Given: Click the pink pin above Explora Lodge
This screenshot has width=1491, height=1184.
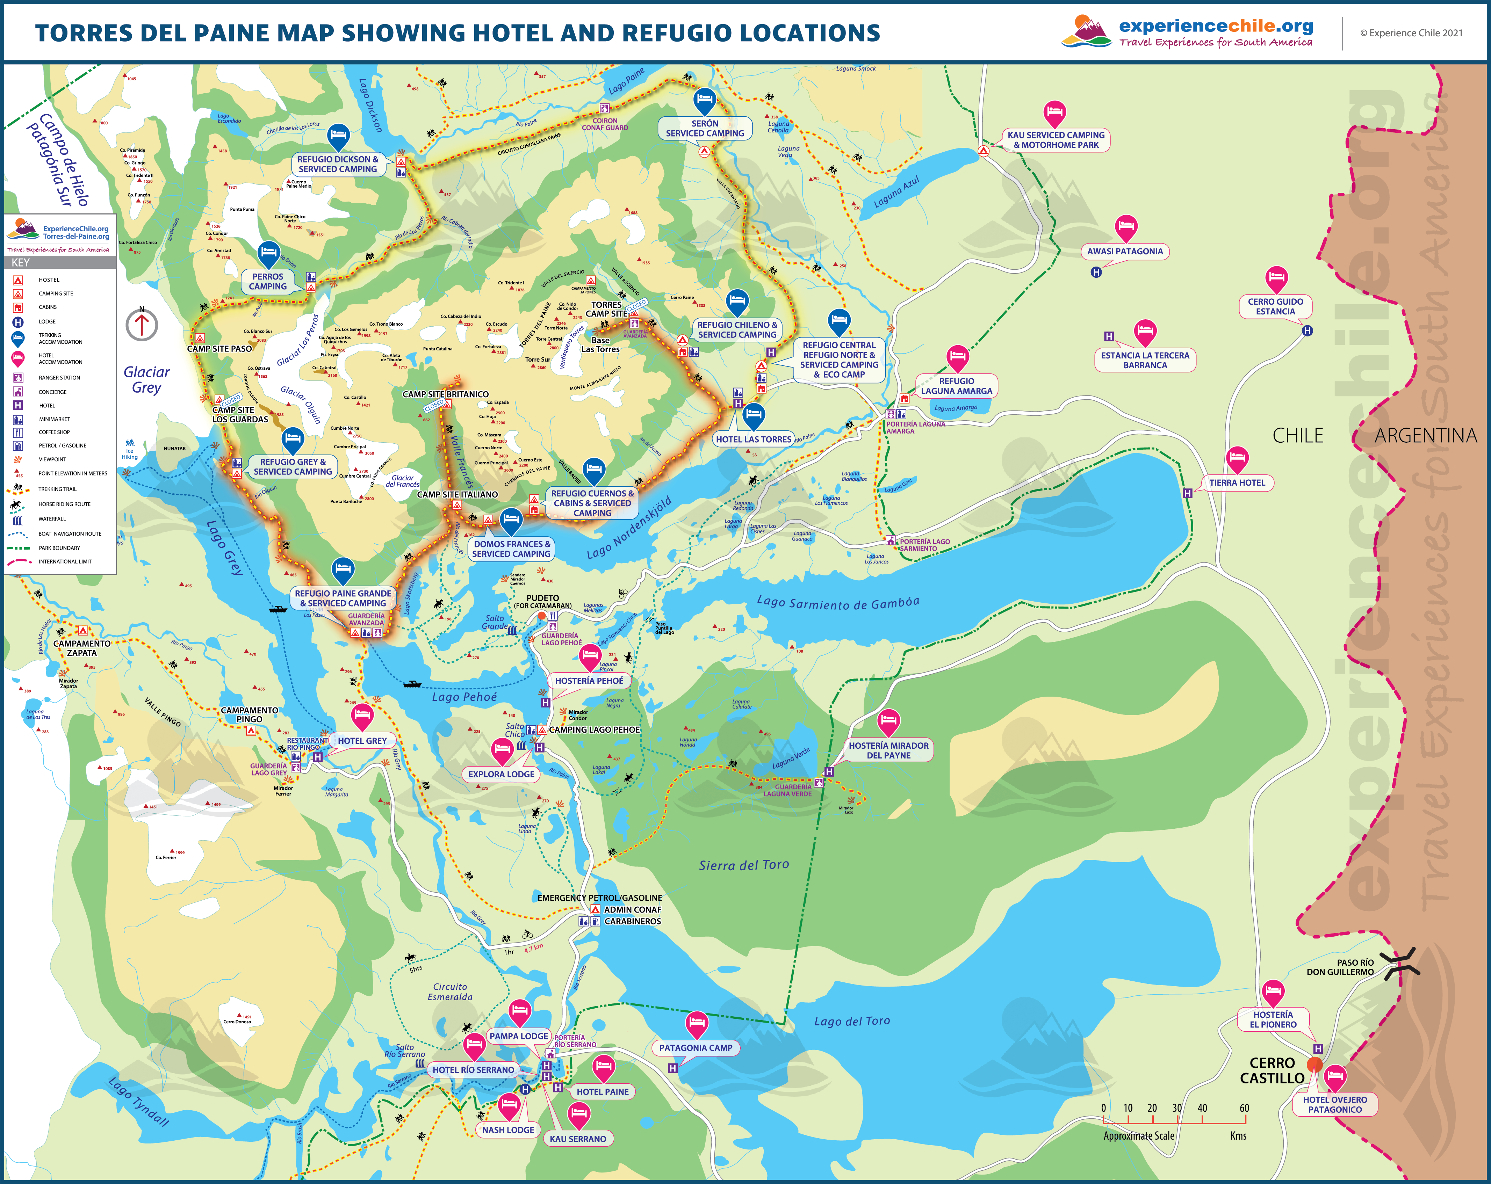Looking at the screenshot, I should click(x=502, y=749).
